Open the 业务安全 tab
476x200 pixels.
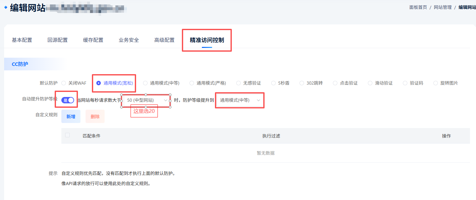(x=129, y=40)
